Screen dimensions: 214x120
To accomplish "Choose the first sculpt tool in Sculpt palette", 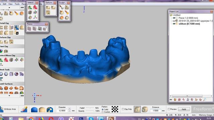I will pyautogui.click(x=62, y=7).
